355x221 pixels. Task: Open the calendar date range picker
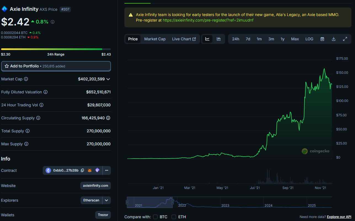(322, 39)
